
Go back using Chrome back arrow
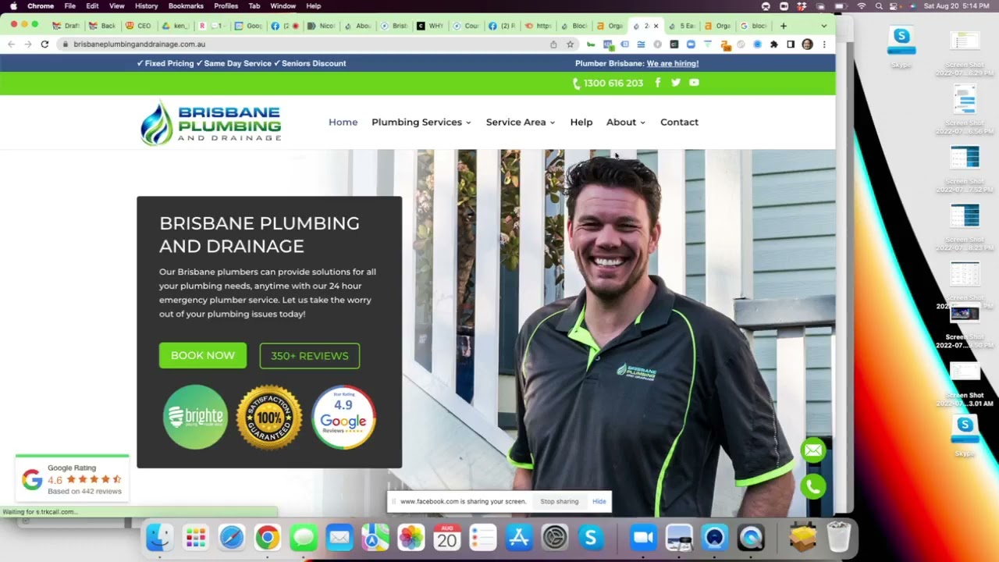coord(11,44)
